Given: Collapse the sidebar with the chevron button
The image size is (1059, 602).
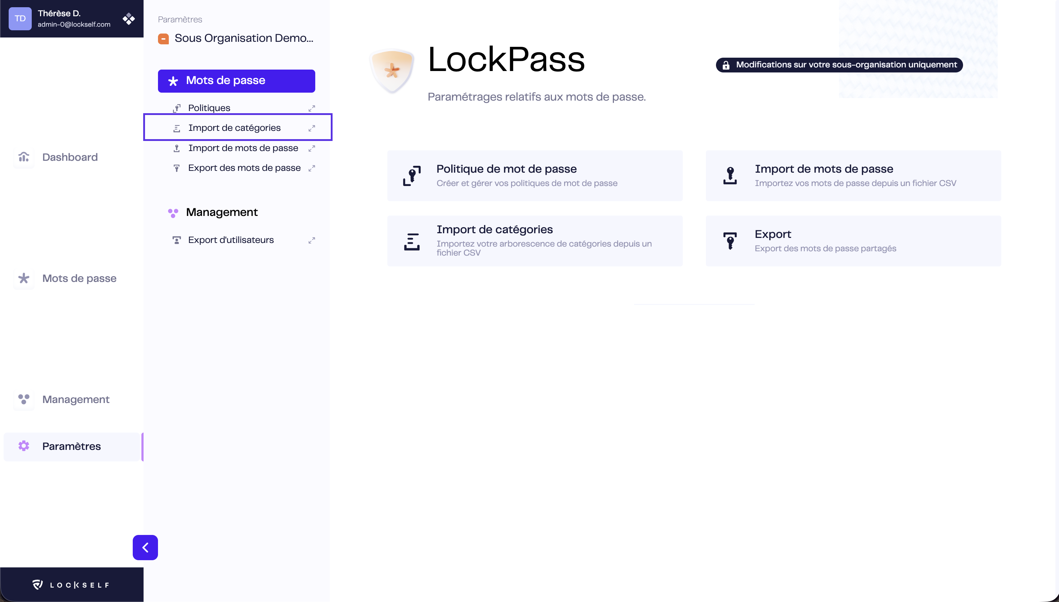Looking at the screenshot, I should [x=145, y=548].
